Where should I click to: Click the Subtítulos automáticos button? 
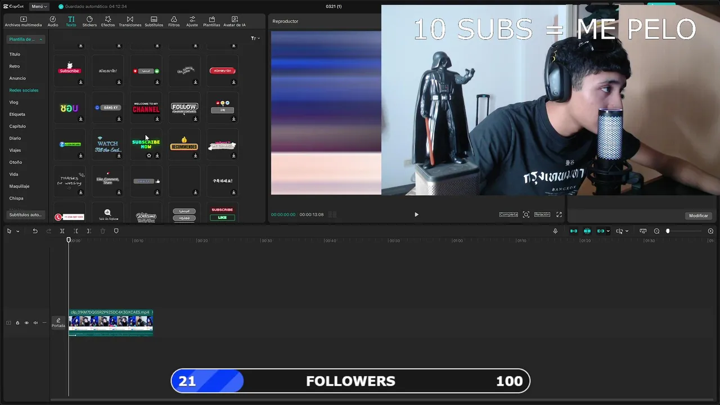click(x=26, y=215)
